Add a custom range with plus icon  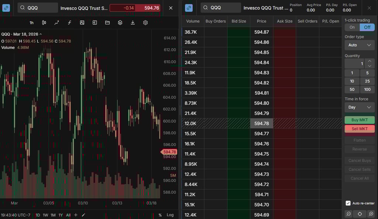pos(76,215)
